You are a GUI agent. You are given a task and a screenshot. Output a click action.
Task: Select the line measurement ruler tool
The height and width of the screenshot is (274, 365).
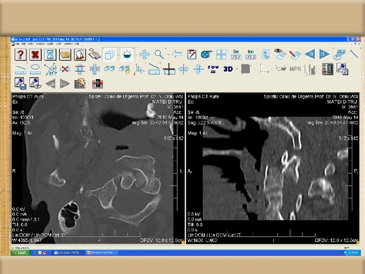[20, 70]
